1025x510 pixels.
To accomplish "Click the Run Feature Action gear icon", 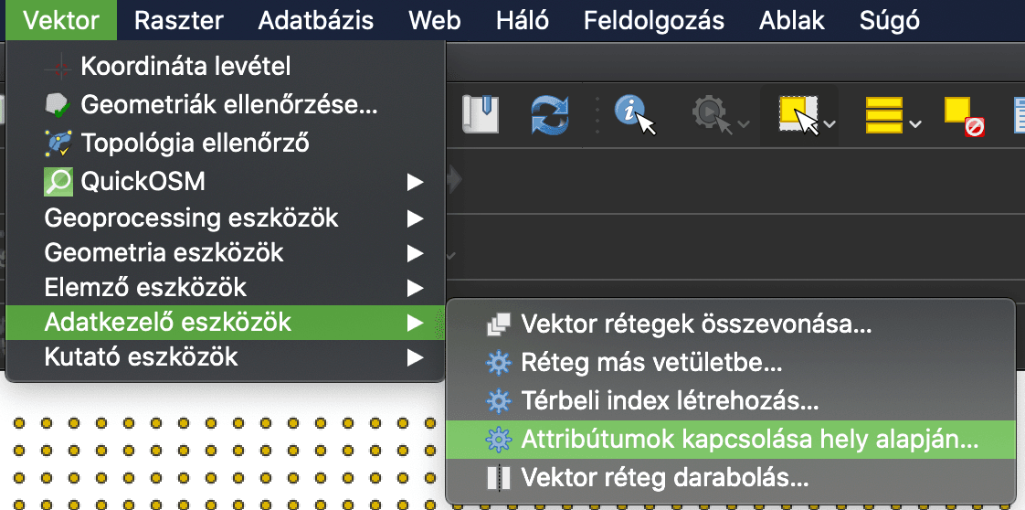I will [x=709, y=113].
